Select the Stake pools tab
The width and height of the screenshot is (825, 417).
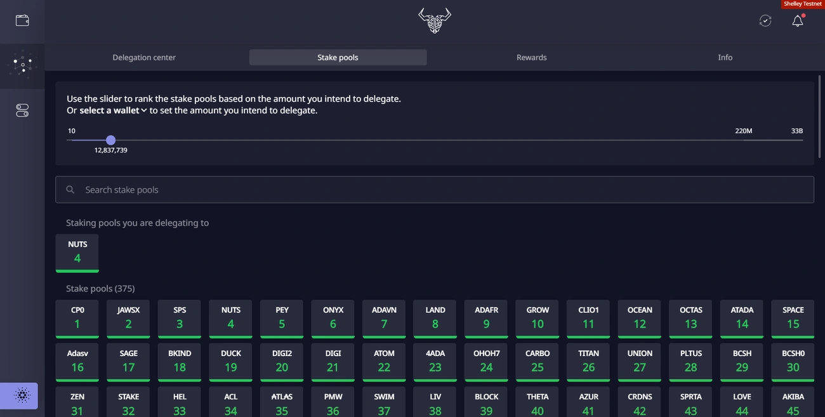[x=338, y=57]
